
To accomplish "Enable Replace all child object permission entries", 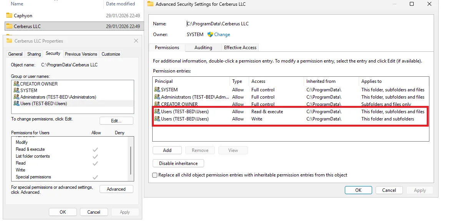I will click(155, 175).
